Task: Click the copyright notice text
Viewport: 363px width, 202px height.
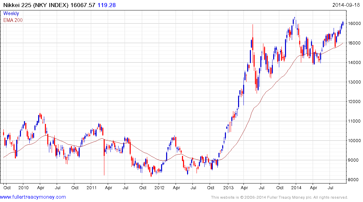Action: [x=280, y=197]
